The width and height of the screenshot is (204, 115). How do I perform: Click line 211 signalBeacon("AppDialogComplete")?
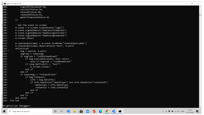(41, 36)
